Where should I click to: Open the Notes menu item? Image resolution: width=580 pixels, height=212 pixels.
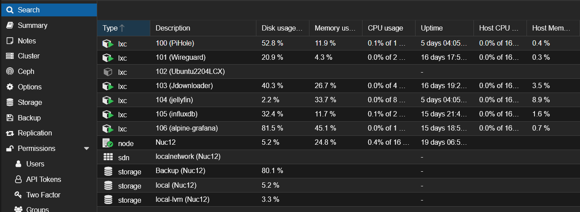[27, 41]
